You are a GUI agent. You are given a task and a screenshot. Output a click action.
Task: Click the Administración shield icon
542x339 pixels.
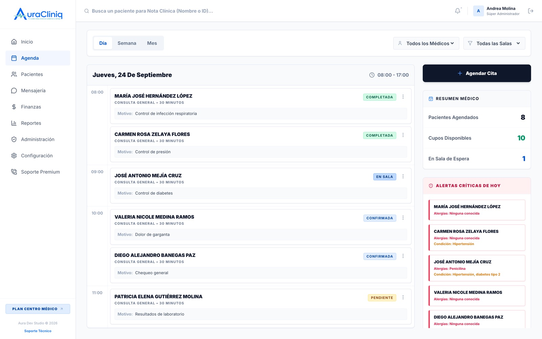(x=14, y=139)
